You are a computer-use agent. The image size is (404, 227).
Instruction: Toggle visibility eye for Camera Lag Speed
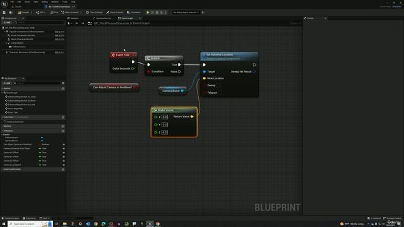tap(64, 165)
